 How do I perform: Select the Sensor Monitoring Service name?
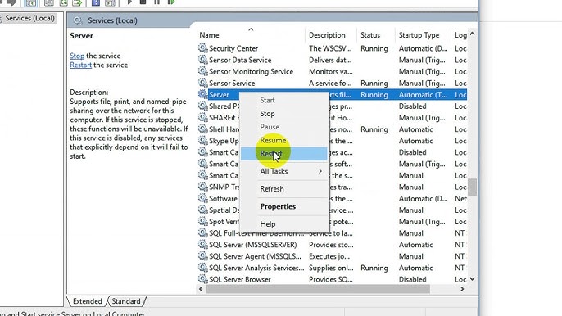coord(251,72)
